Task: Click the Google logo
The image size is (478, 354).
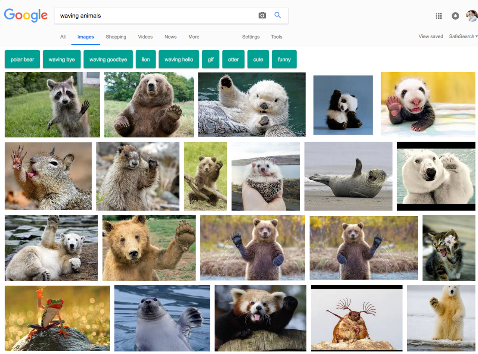Action: [26, 16]
